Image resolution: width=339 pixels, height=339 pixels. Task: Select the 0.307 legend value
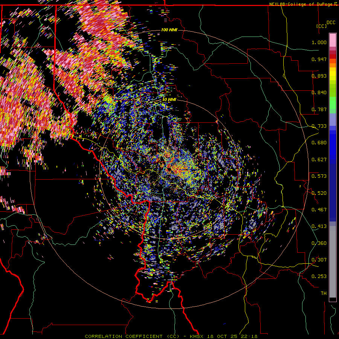tap(319, 260)
